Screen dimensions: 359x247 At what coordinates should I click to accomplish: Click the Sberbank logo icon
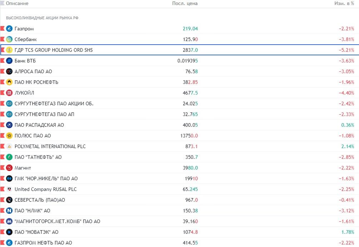[x=9, y=39]
